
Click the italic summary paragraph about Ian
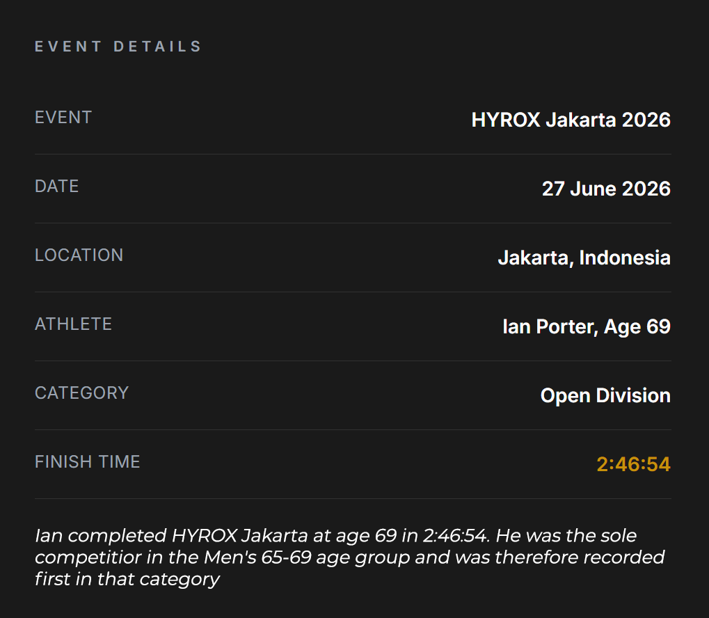(x=349, y=557)
